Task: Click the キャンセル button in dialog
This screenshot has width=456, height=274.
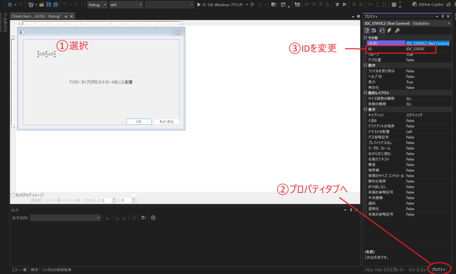Action: pyautogui.click(x=166, y=122)
